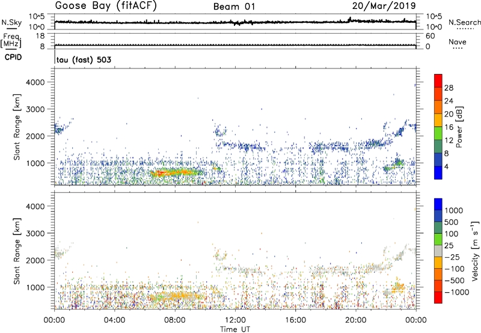Click the '04:00' time tick label

point(115,320)
